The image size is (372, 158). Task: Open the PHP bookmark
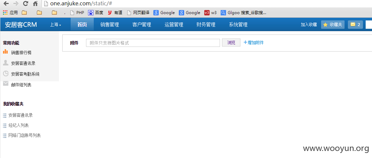click(77, 13)
